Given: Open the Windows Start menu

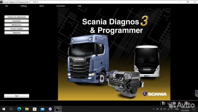Looking at the screenshot, I should 4,109.
